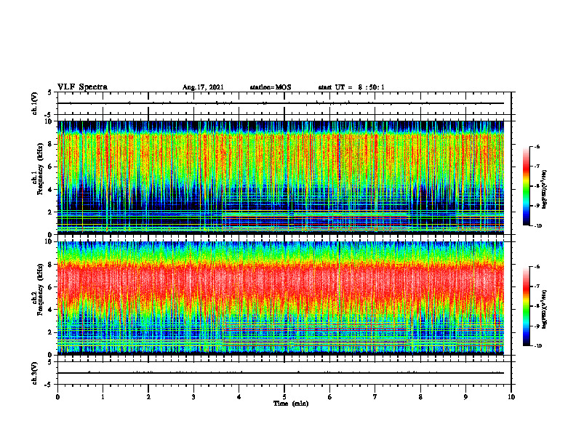Click time axis tick label "0"
The height and width of the screenshot is (445, 576).
tap(57, 397)
